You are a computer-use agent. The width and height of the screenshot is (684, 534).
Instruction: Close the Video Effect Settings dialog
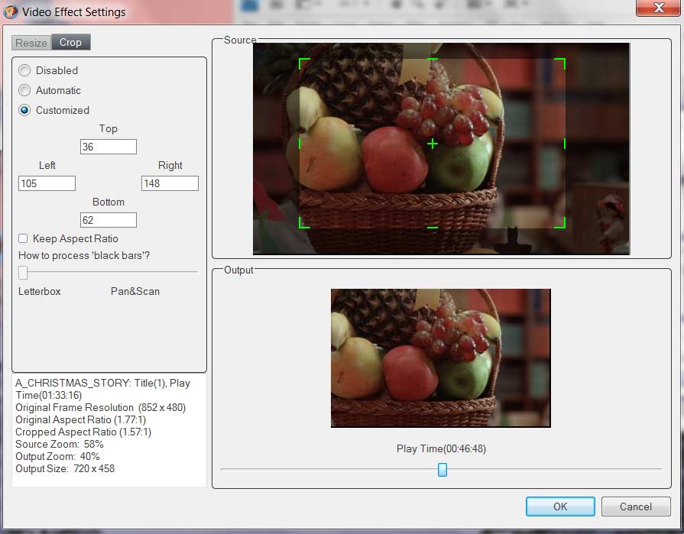tap(658, 8)
